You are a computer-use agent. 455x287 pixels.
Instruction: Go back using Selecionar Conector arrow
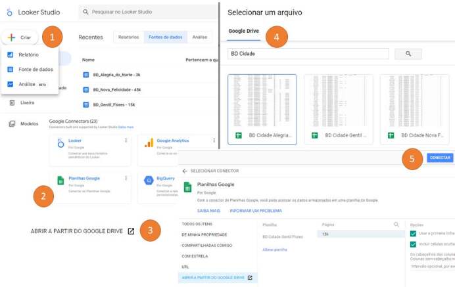tap(185, 170)
